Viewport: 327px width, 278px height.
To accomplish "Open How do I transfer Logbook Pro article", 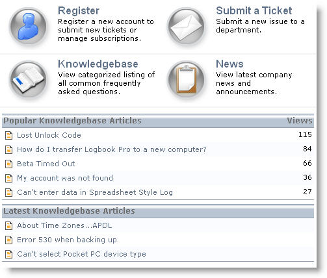I will click(x=112, y=149).
